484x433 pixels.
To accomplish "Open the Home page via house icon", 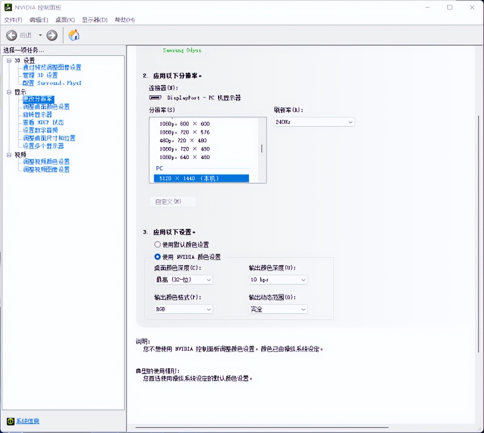I will [74, 35].
